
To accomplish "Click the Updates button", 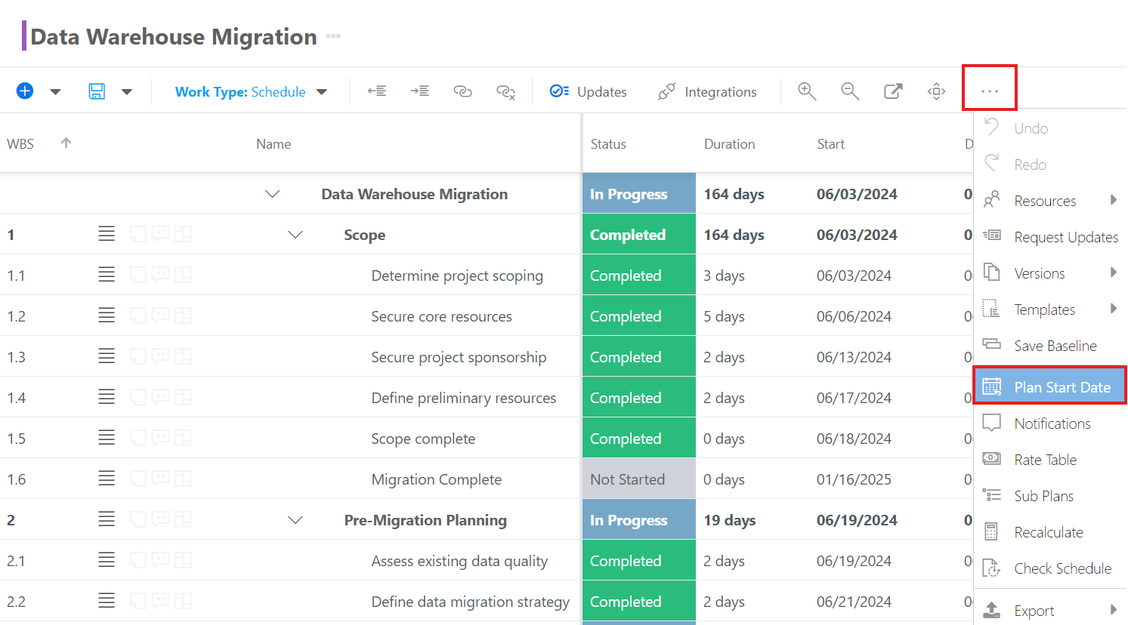I will click(589, 92).
